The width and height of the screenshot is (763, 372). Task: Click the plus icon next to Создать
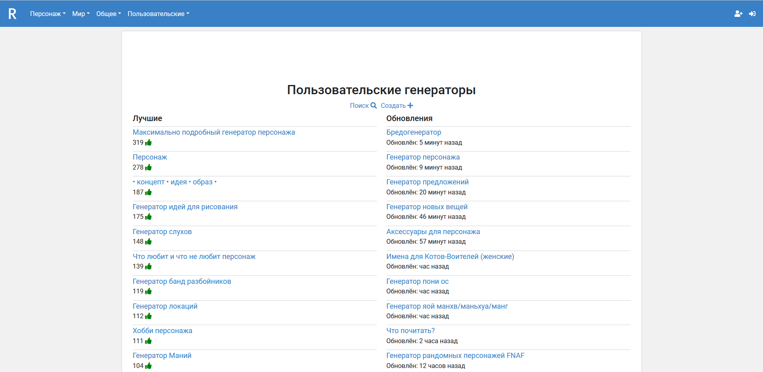[410, 105]
